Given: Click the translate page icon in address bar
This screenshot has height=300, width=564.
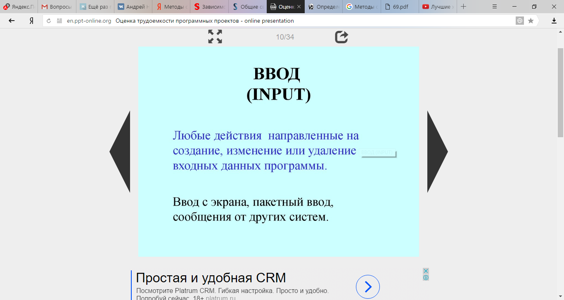Looking at the screenshot, I should tap(520, 21).
